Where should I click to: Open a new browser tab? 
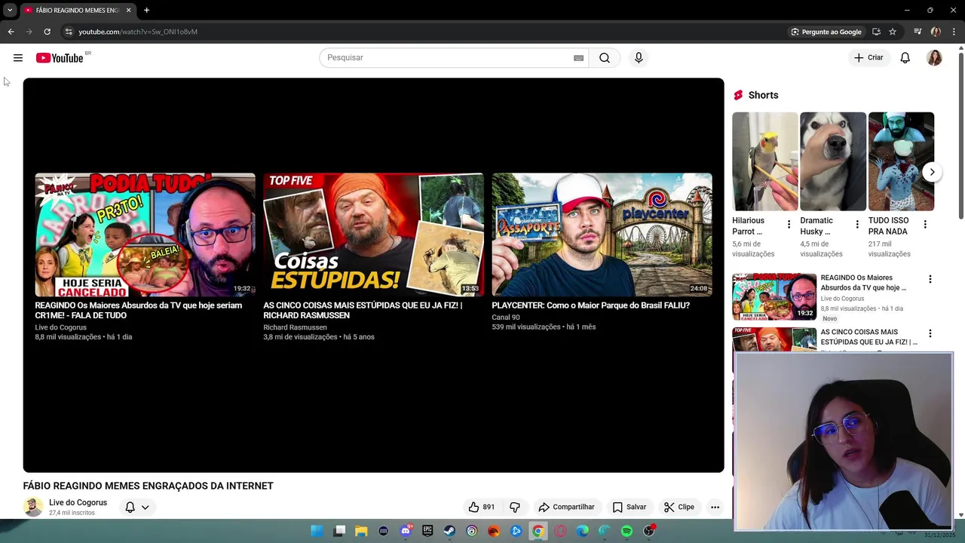tap(146, 11)
